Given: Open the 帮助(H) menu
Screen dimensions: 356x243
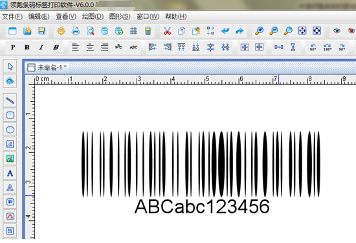Looking at the screenshot, I should (x=175, y=17).
